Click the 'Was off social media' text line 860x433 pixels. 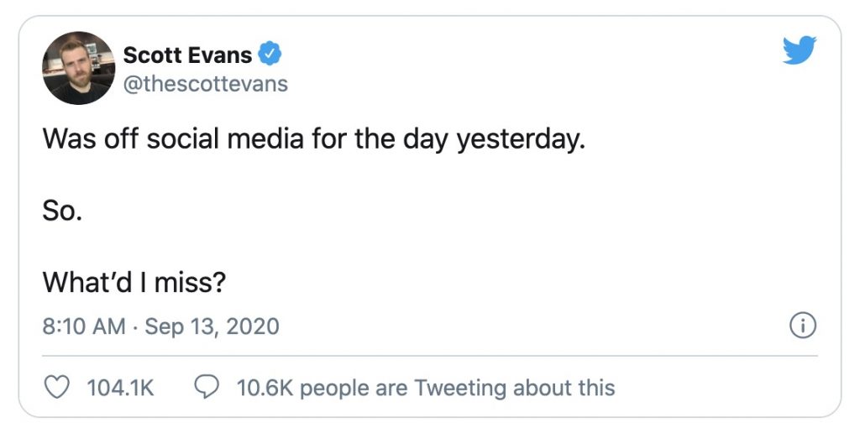[312, 139]
